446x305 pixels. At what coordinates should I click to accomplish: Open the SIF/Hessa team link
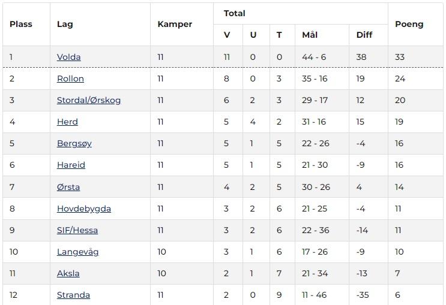(x=77, y=230)
